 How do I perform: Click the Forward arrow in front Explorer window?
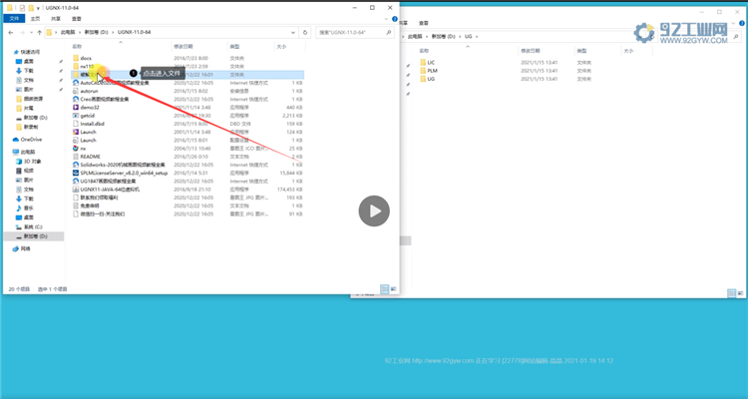[22, 33]
